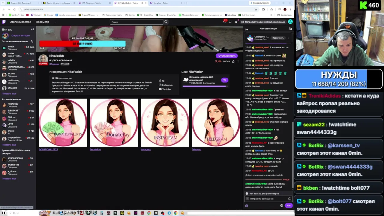Open Pokemon Drop banner options menu
Viewport: 384px width, 216px height.
[288, 38]
